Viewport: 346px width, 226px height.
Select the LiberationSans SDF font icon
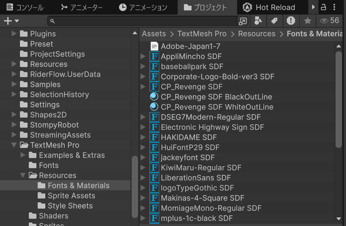point(154,178)
